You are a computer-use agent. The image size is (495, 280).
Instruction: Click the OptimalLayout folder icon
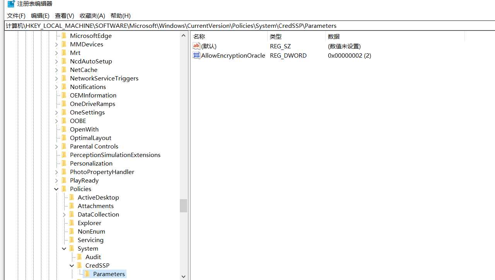pos(64,138)
